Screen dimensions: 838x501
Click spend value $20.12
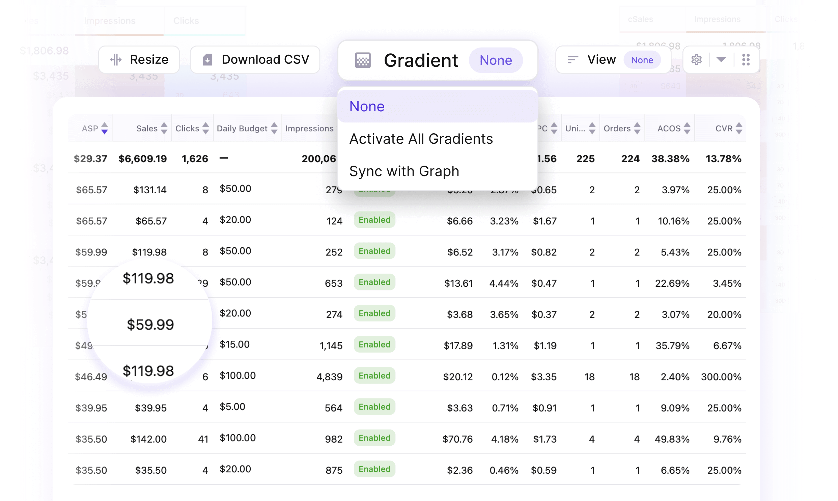[x=458, y=377]
